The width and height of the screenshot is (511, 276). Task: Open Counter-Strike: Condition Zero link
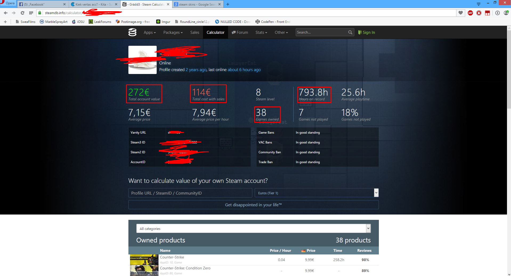coord(185,268)
